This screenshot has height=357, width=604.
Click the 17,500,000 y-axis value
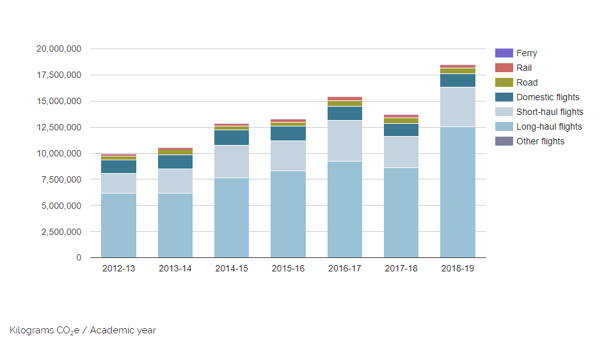(59, 75)
